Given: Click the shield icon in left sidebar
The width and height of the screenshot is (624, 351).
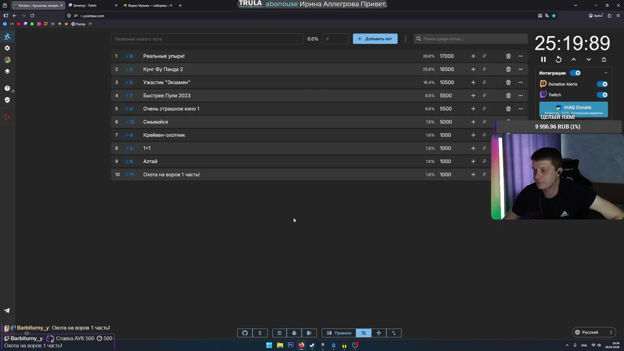Looking at the screenshot, I should [7, 100].
